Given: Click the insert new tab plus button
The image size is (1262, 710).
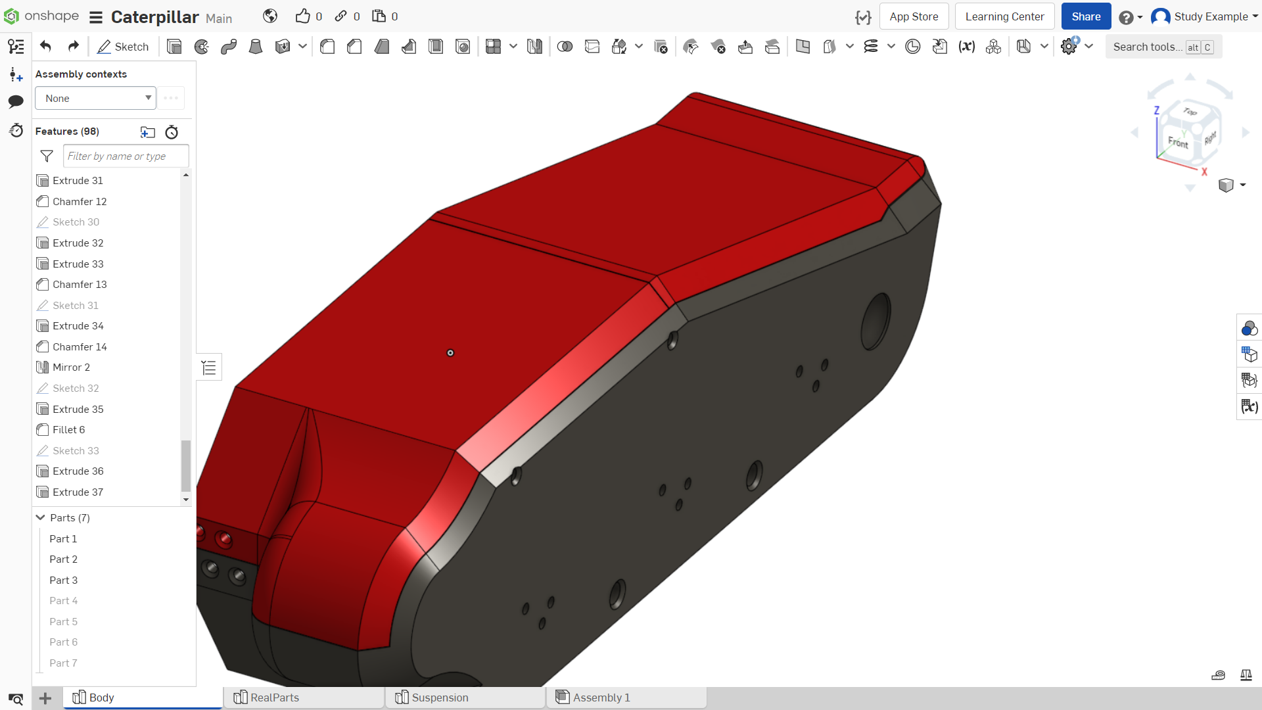Looking at the screenshot, I should tap(45, 698).
